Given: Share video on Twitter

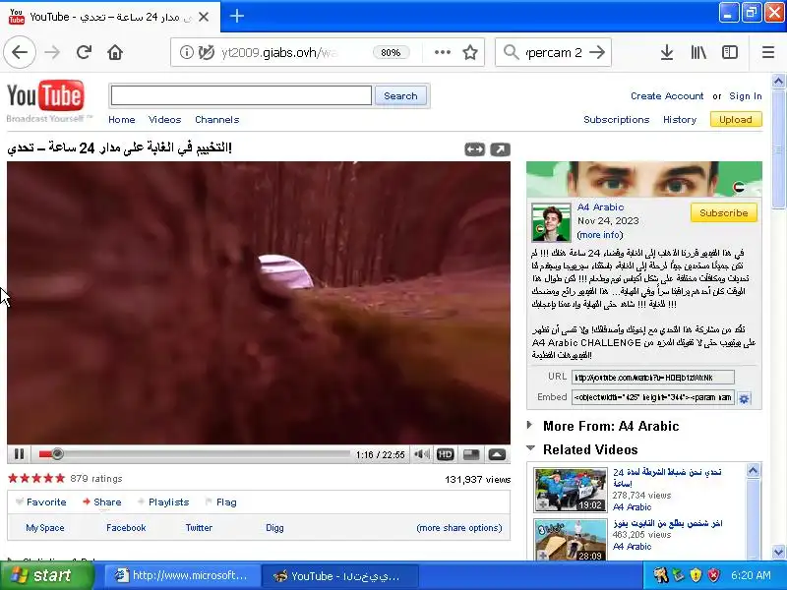Looking at the screenshot, I should coord(200,528).
